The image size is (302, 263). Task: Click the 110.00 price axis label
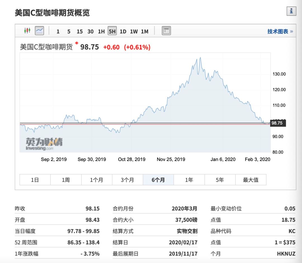[279, 105]
